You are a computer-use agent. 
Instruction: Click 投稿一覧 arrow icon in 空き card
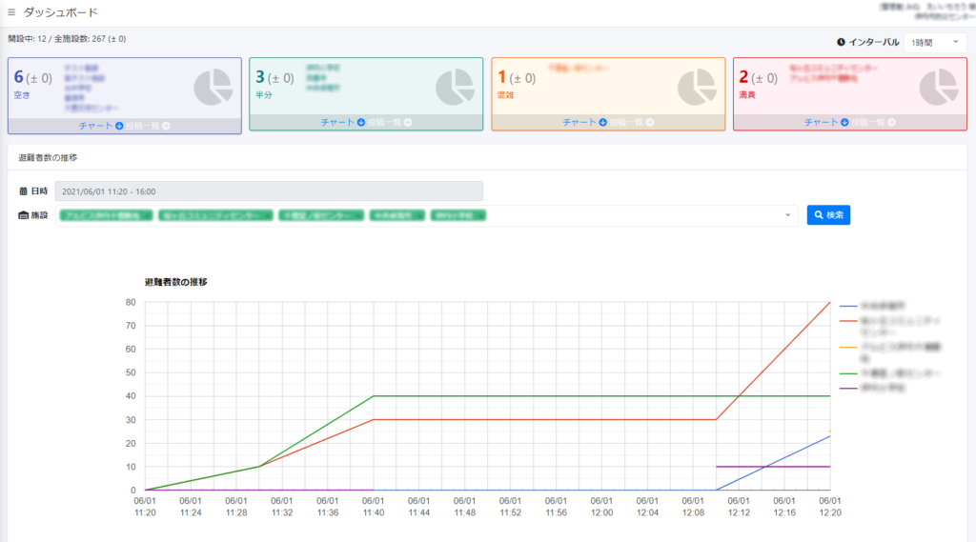166,126
